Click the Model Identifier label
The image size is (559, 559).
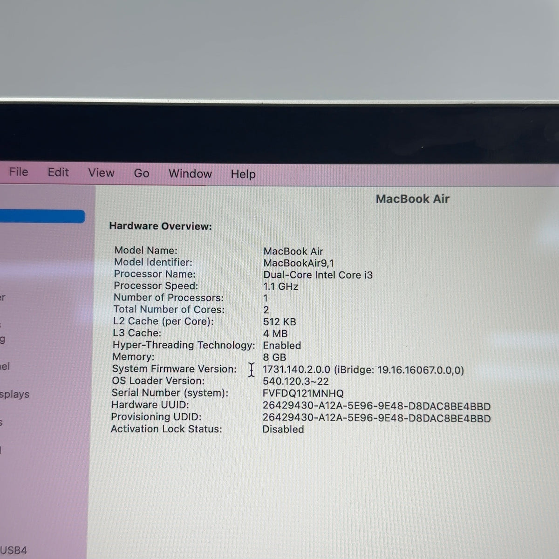click(x=153, y=262)
